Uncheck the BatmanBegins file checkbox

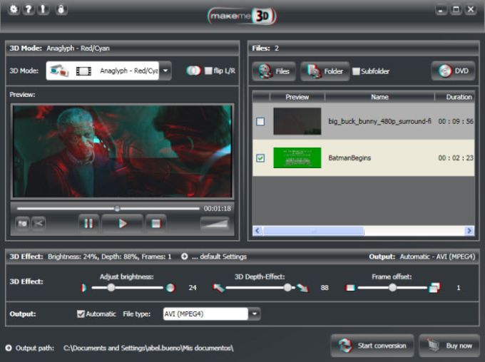pos(260,158)
